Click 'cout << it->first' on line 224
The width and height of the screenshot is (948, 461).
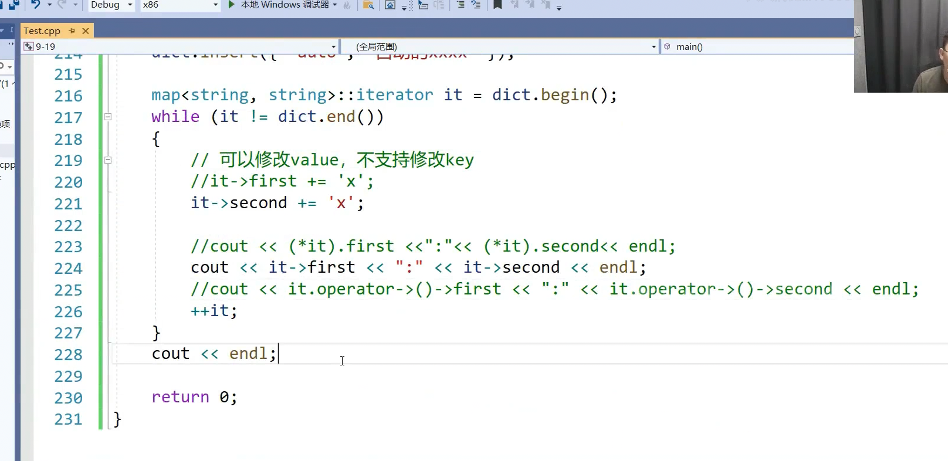point(273,267)
